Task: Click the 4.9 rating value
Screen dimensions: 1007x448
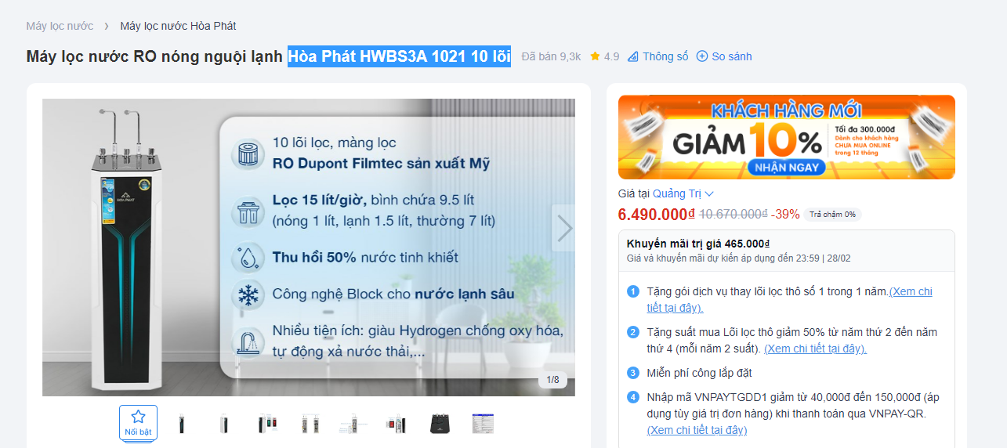Action: 611,56
